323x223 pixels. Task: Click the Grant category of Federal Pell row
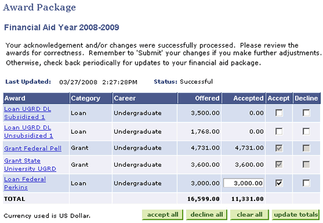[79, 148]
